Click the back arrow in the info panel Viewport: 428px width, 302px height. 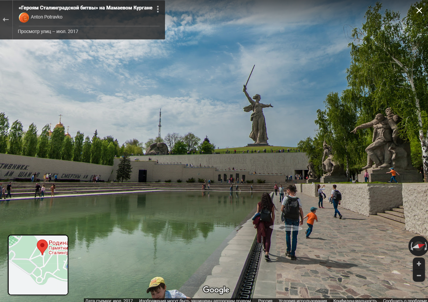pyautogui.click(x=6, y=20)
